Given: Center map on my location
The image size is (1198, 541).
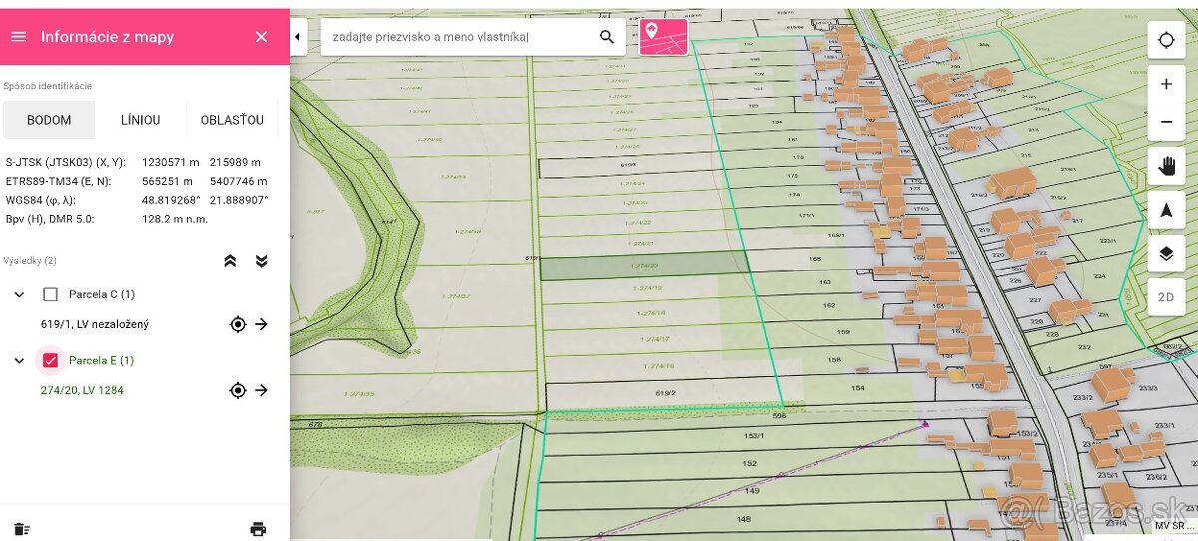Looking at the screenshot, I should (1166, 40).
